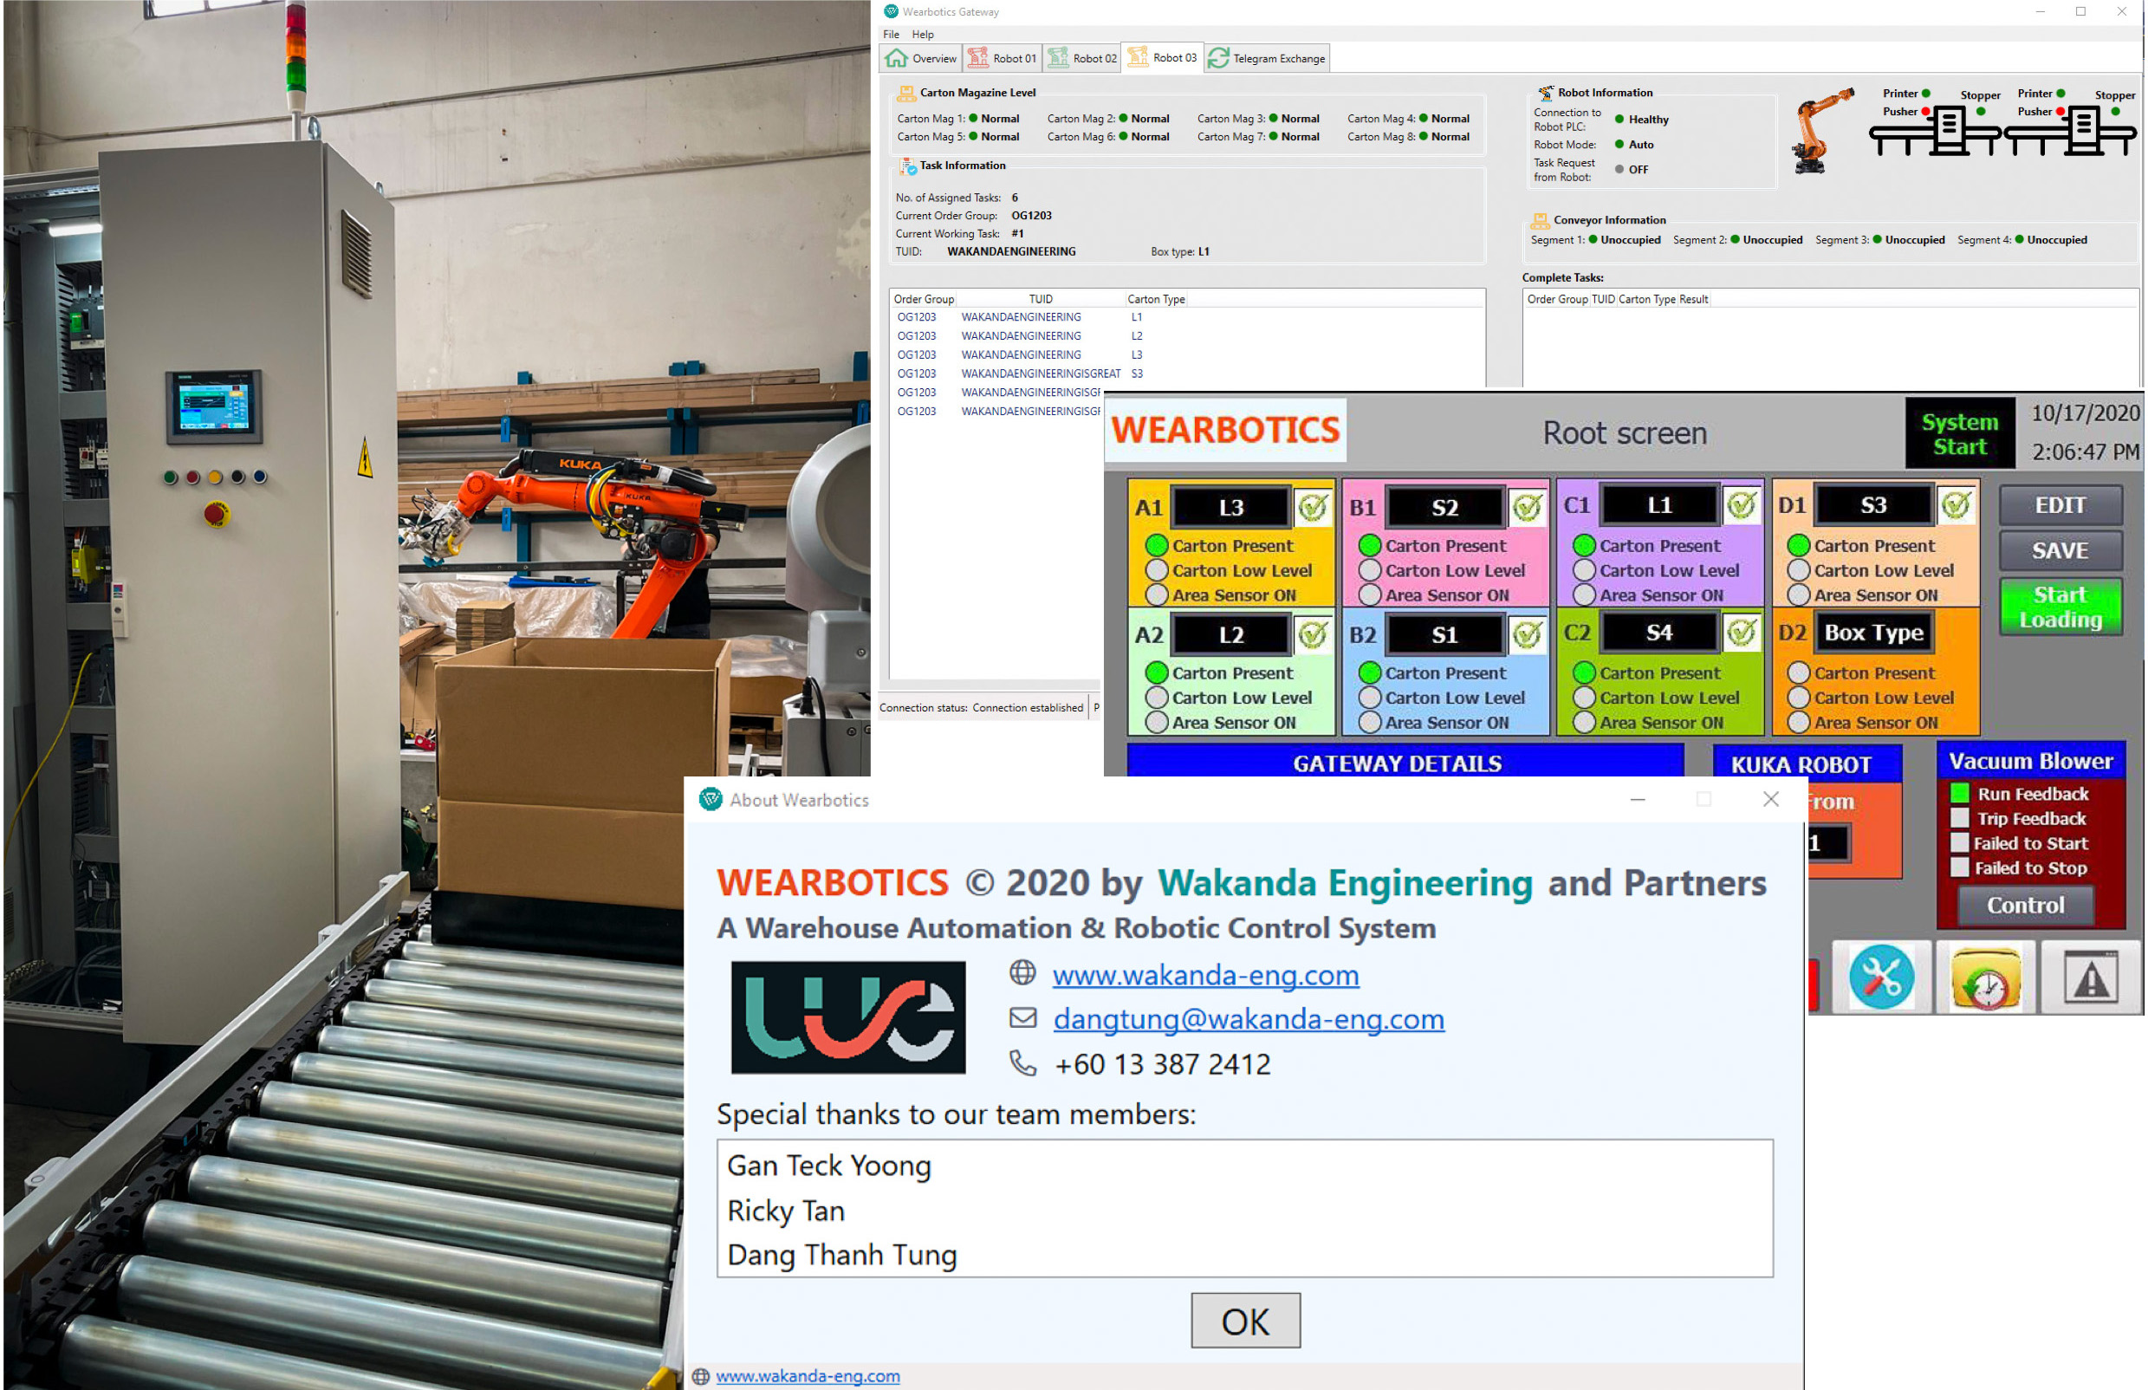Click the C2 magazine green checkmark icon
The image size is (2148, 1390).
tap(1741, 633)
